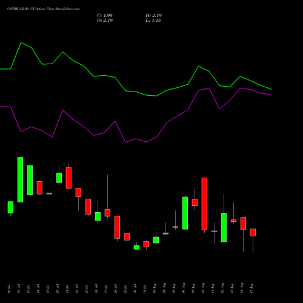Click the 31 Jul date label
Viewport: 303px width, 303px height.
[145, 289]
